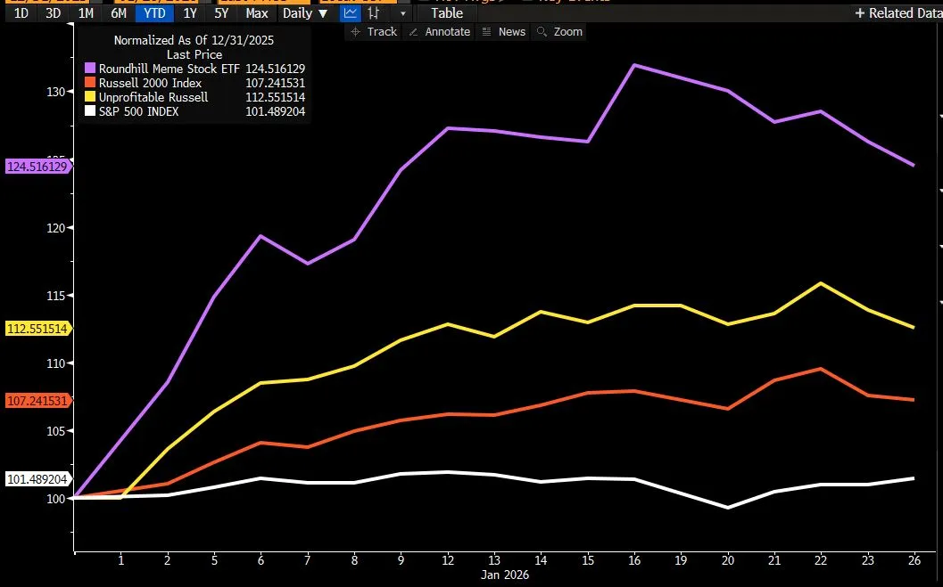Image resolution: width=943 pixels, height=587 pixels.
Task: Open the Daily frequency dropdown
Action: click(x=304, y=13)
